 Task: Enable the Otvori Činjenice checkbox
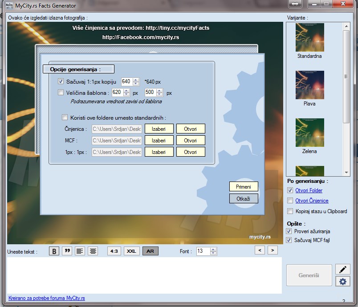coord(290,200)
